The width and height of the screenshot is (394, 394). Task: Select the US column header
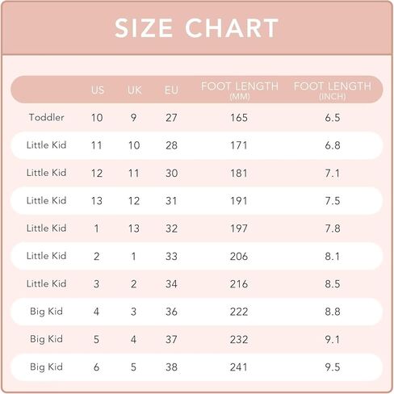[x=98, y=90]
